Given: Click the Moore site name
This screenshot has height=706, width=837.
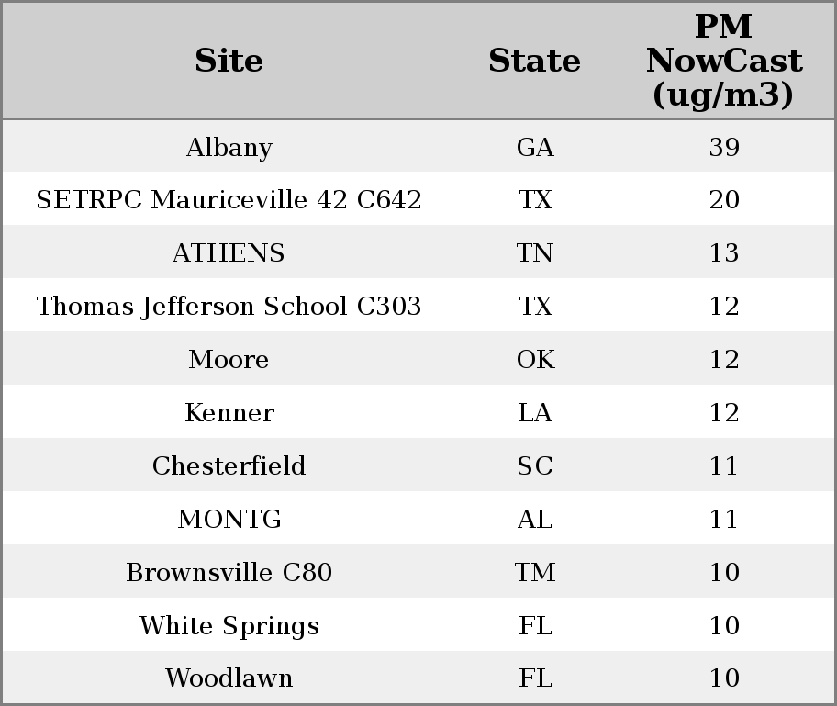Looking at the screenshot, I should [x=229, y=359].
